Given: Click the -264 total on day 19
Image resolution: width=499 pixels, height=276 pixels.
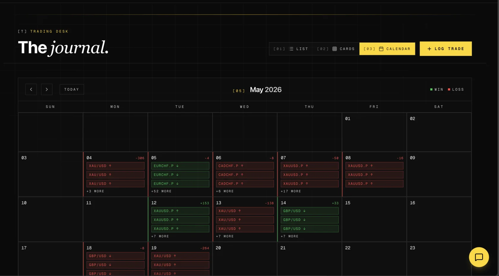Looking at the screenshot, I should (205, 248).
